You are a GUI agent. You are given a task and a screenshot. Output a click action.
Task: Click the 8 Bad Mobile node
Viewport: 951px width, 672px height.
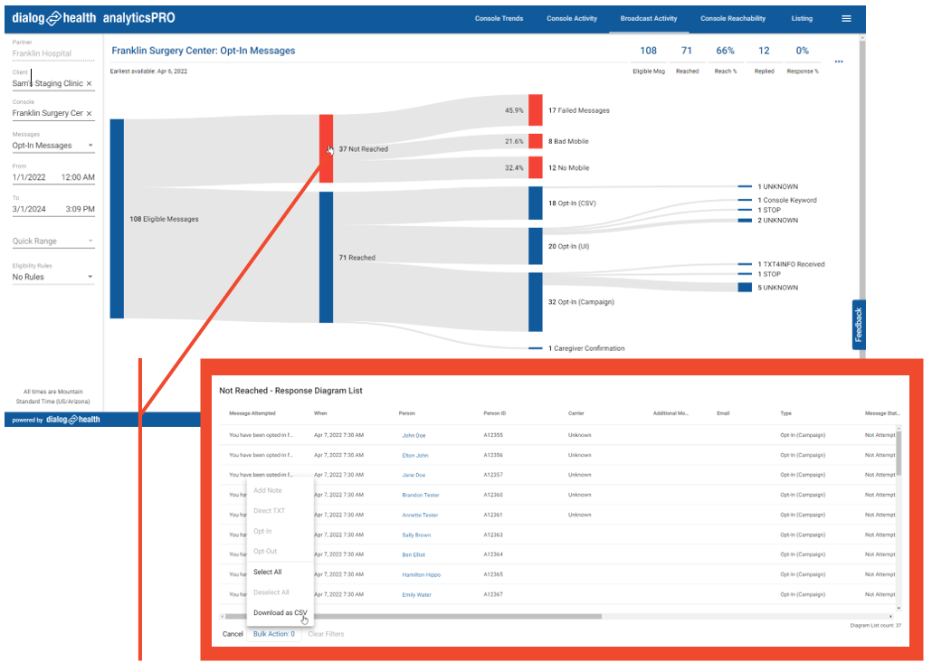[x=536, y=141]
